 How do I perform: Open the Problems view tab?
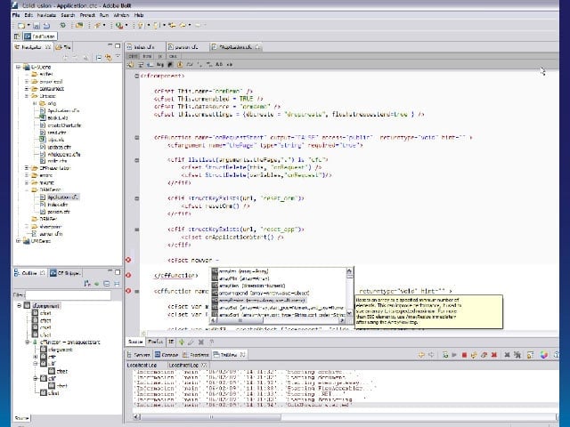tap(196, 355)
